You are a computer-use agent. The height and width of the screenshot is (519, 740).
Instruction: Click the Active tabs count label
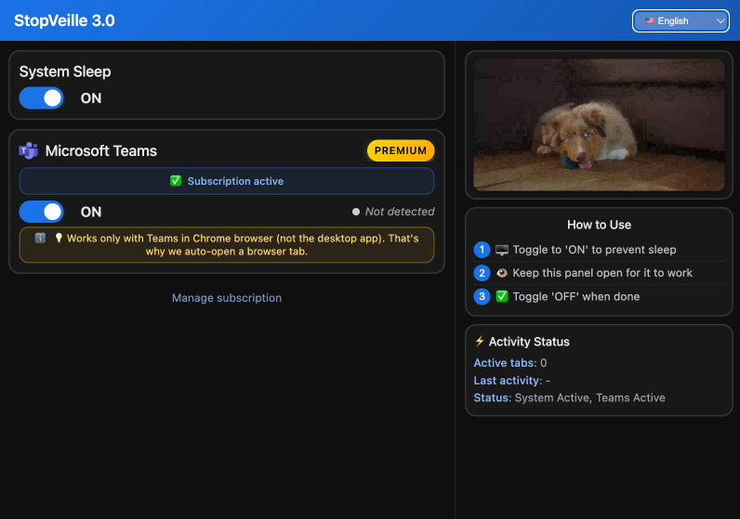point(505,363)
